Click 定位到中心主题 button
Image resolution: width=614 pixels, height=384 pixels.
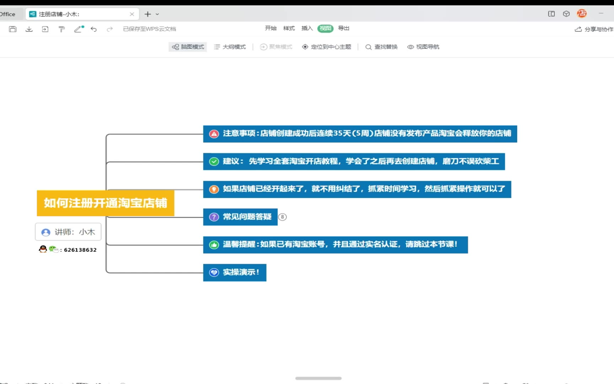point(327,47)
